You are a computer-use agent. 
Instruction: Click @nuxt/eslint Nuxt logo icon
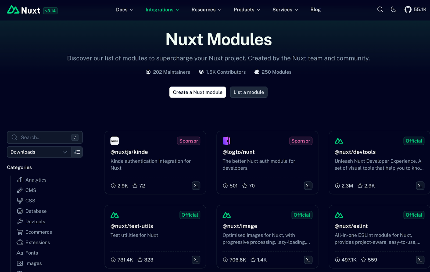[x=339, y=215]
